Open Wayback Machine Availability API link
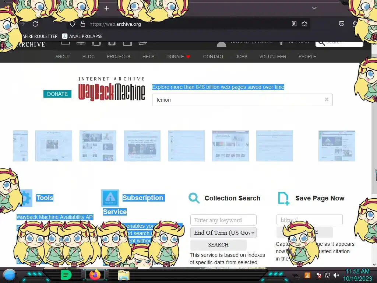Screen dimensions: 377x283 click(x=55, y=217)
